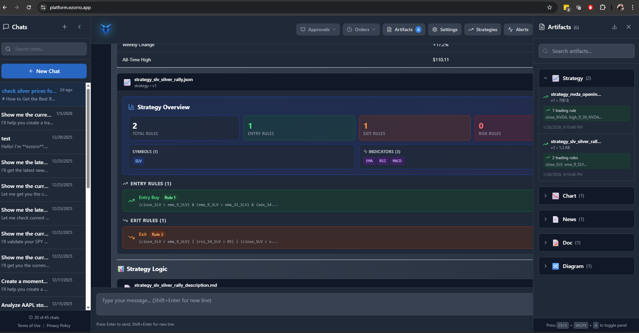This screenshot has height=333, width=639.
Task: Toggle the EMA indicator tag
Action: 369,161
